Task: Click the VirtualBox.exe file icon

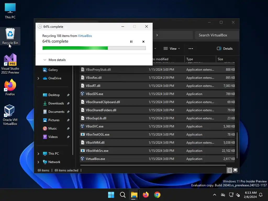Action: pyautogui.click(x=82, y=159)
